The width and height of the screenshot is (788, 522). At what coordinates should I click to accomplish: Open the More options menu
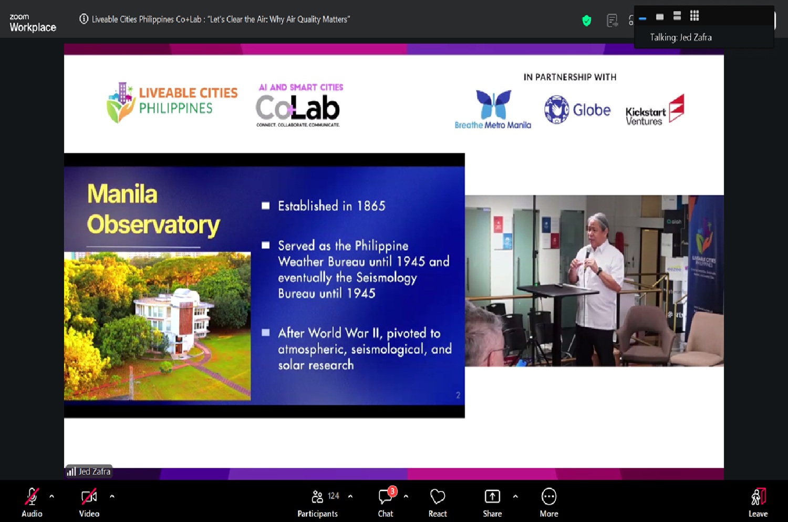[548, 501]
